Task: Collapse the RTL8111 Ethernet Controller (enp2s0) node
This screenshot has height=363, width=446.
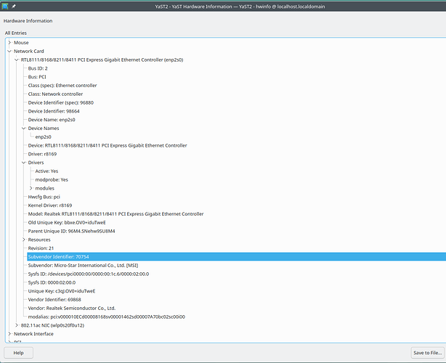Action: (17, 60)
